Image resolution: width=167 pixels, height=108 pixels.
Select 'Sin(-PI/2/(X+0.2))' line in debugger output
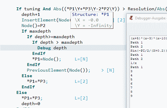click(x=149, y=51)
